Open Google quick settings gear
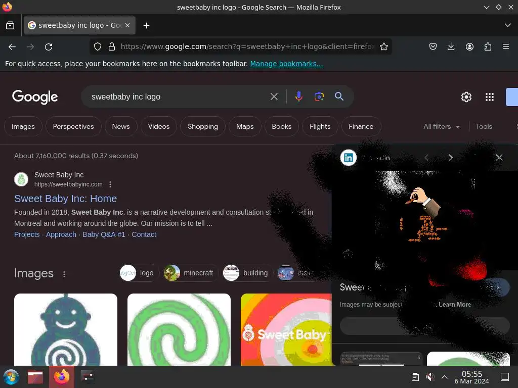The height and width of the screenshot is (388, 518). coord(466,97)
